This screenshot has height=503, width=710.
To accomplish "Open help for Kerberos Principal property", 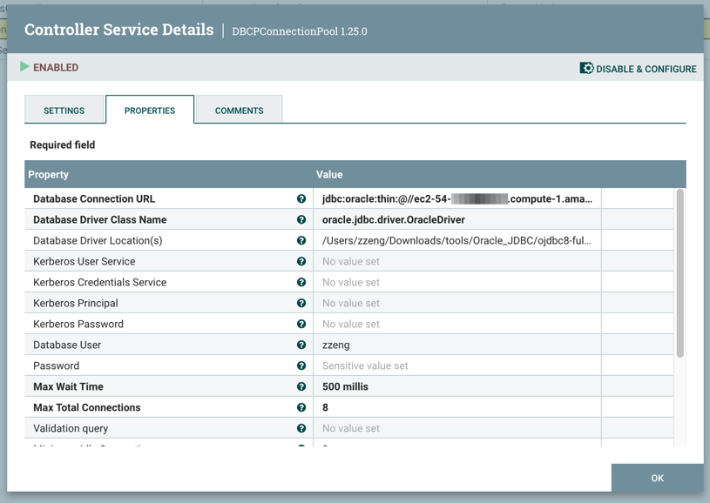I will tap(301, 303).
